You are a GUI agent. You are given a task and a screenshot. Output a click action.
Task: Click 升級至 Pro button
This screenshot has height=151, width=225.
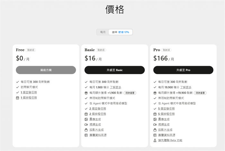(183, 70)
